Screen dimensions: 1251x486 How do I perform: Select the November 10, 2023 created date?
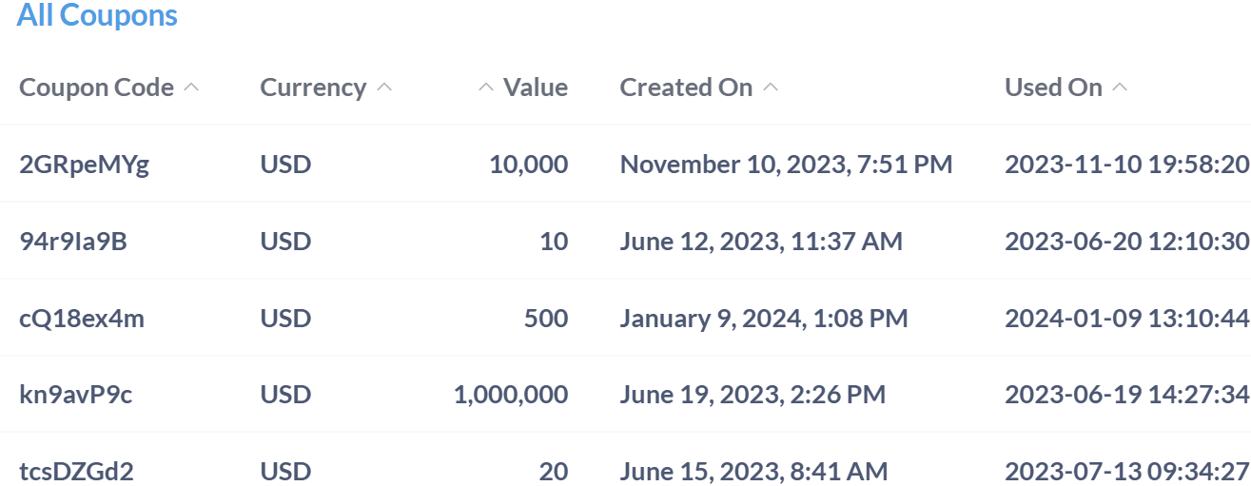pyautogui.click(x=786, y=165)
